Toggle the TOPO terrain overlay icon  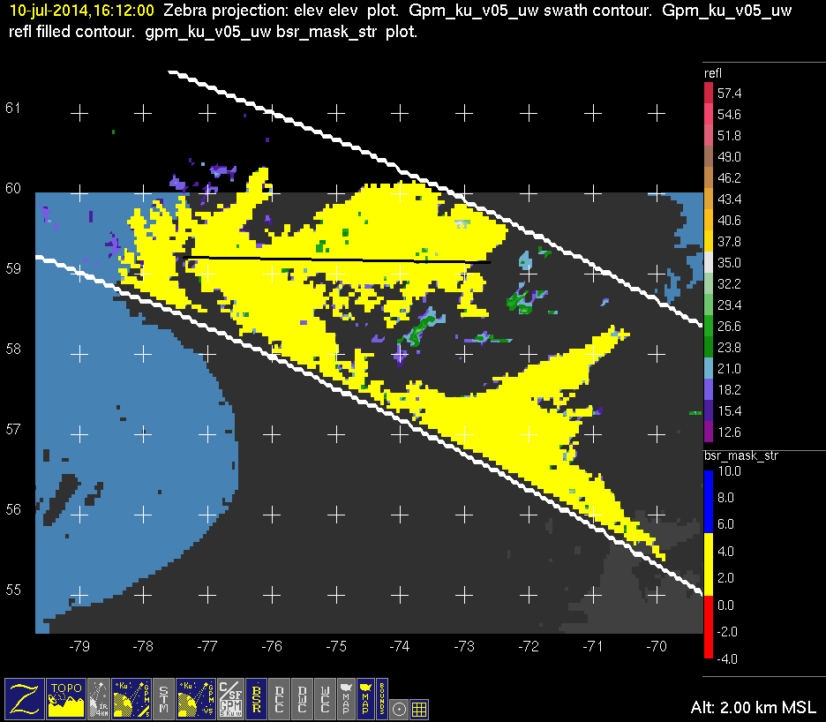(67, 698)
